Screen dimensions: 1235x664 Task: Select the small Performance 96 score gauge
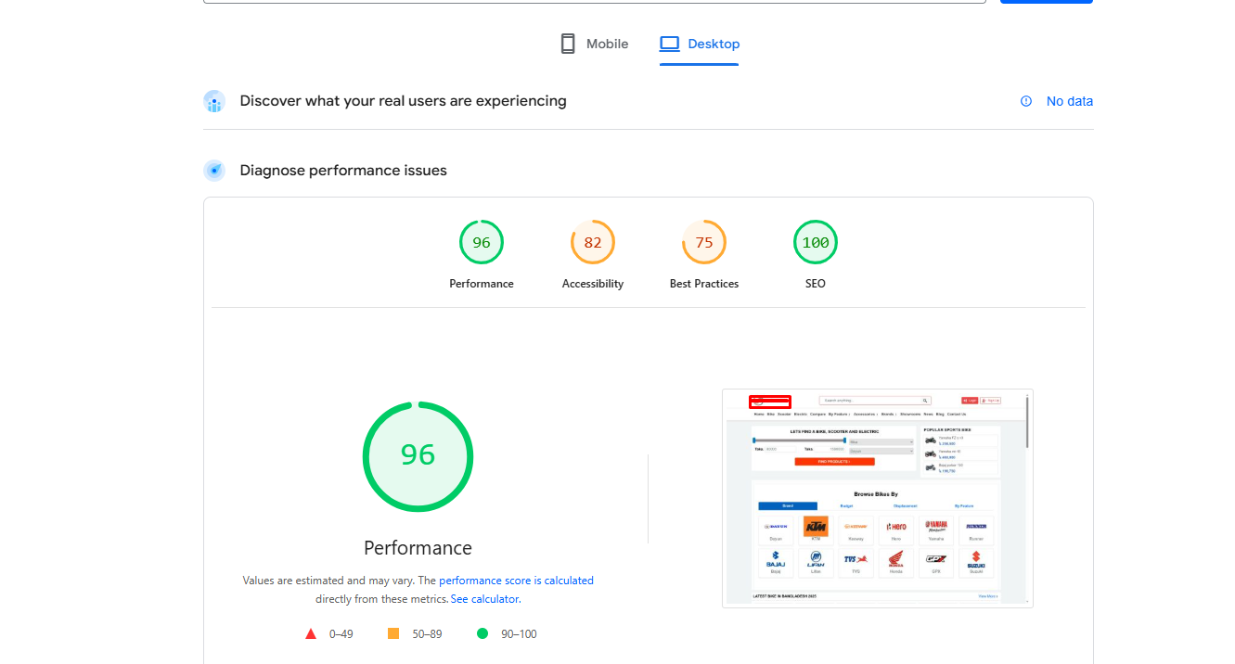[x=482, y=243]
